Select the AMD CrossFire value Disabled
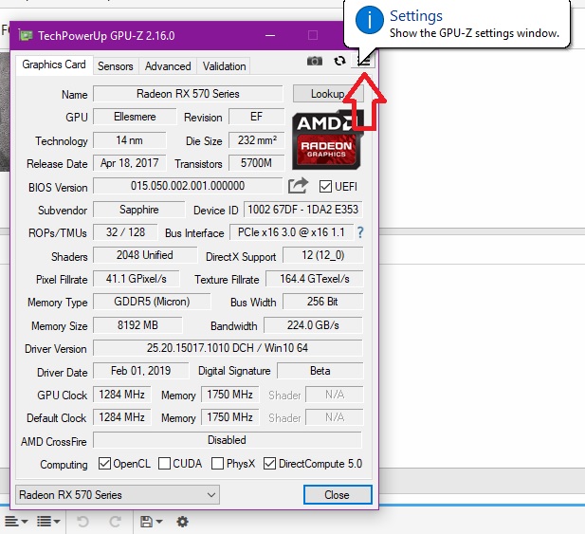This screenshot has height=534, width=585. coord(228,440)
